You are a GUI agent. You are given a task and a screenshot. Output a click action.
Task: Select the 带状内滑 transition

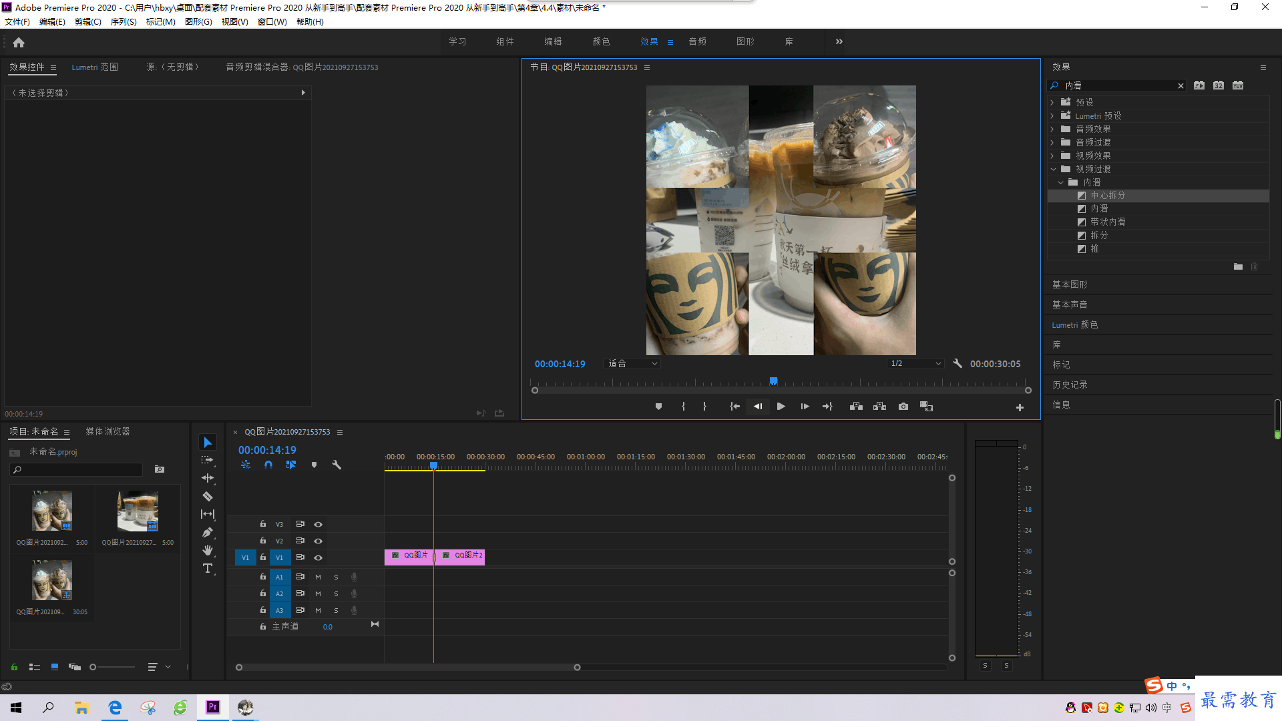(x=1108, y=222)
